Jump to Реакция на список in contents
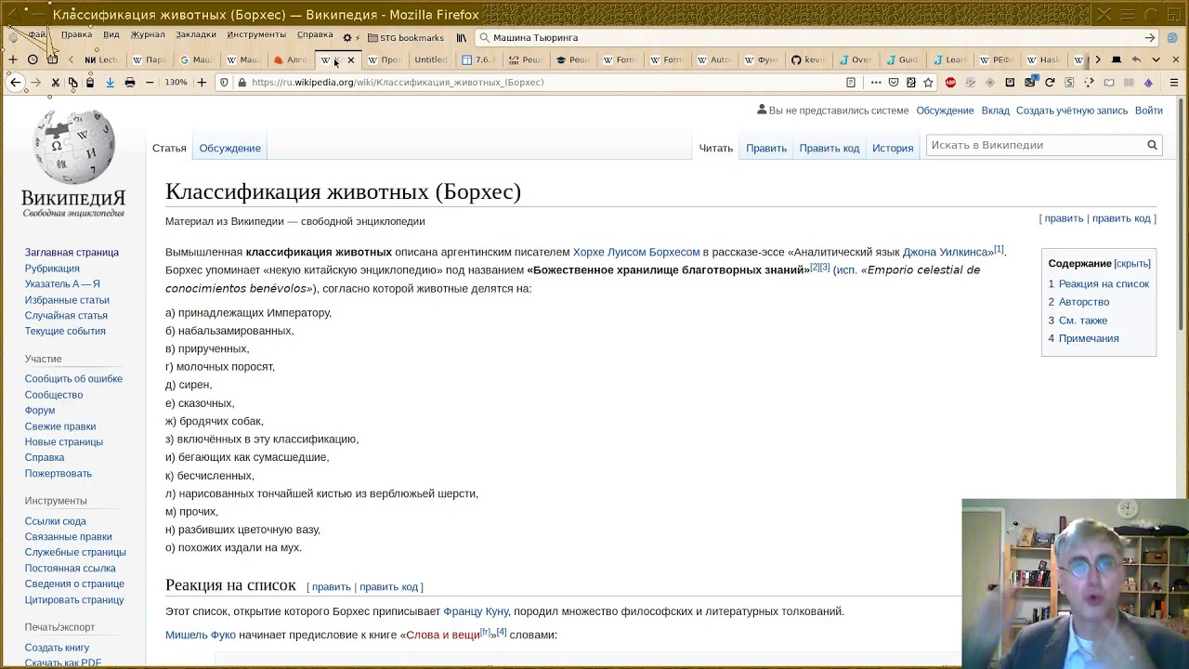This screenshot has width=1189, height=669. click(x=1104, y=284)
